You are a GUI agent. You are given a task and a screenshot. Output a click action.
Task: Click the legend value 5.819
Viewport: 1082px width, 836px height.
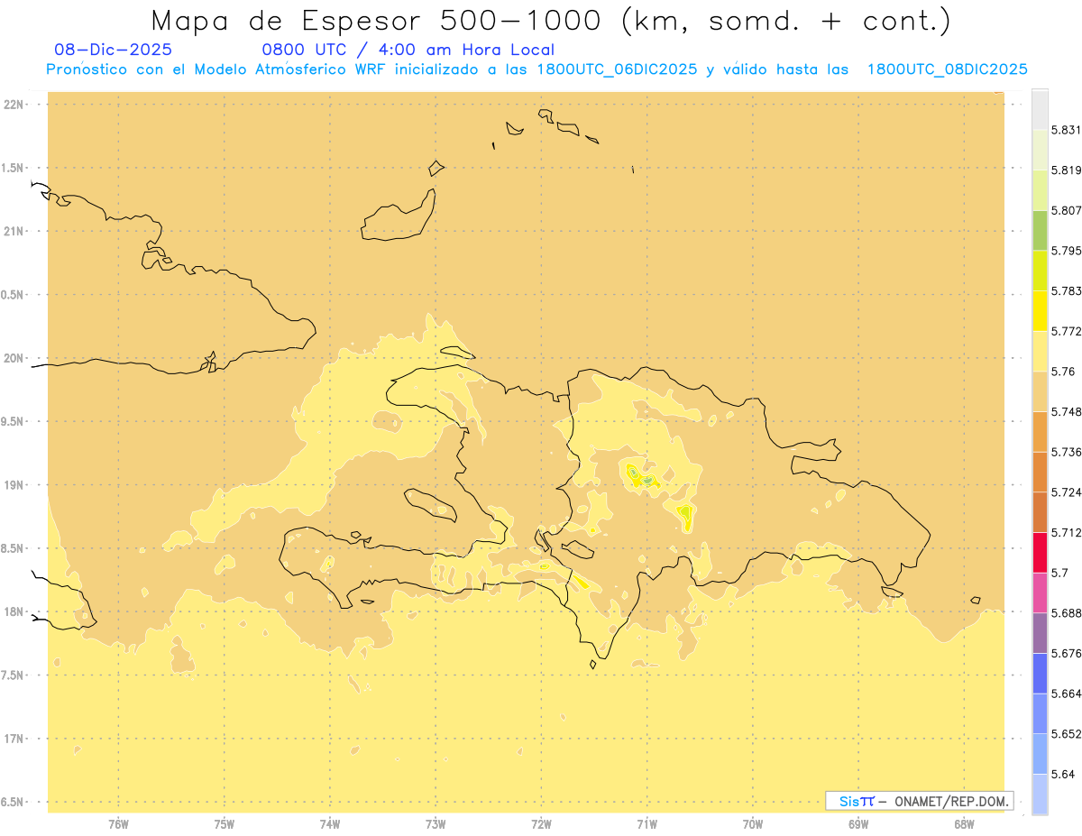tap(1067, 170)
